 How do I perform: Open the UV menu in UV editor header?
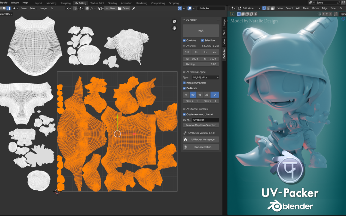(51, 8)
